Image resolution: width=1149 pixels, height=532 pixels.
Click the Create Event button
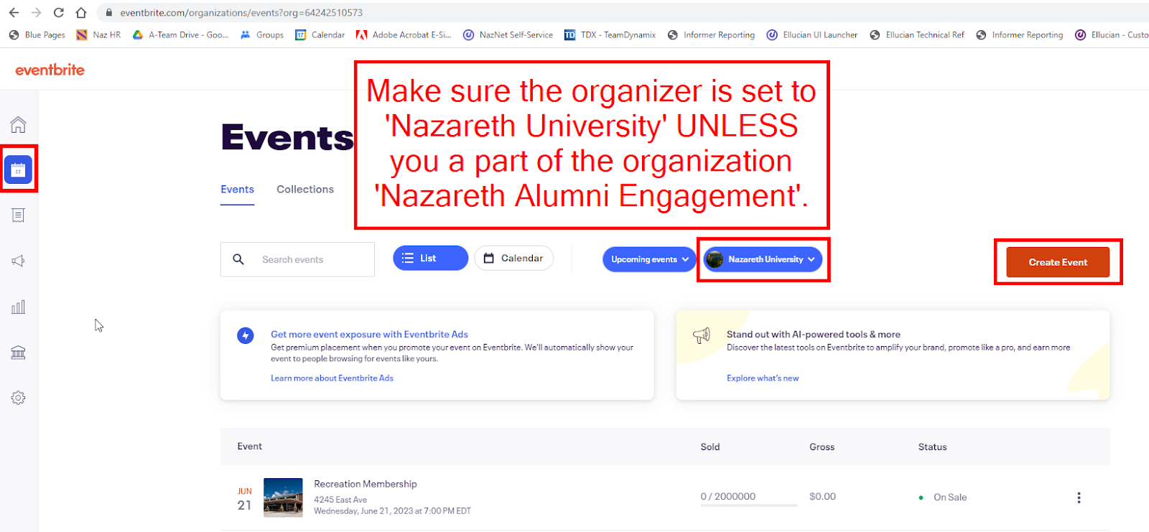click(x=1058, y=262)
